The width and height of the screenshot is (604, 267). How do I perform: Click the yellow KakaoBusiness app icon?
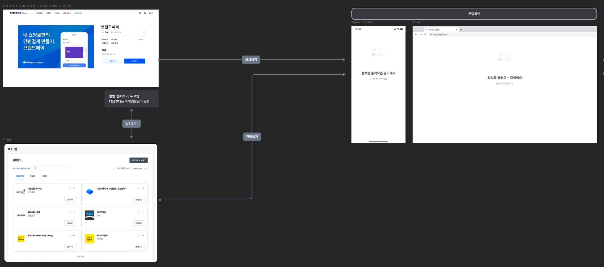click(21, 239)
